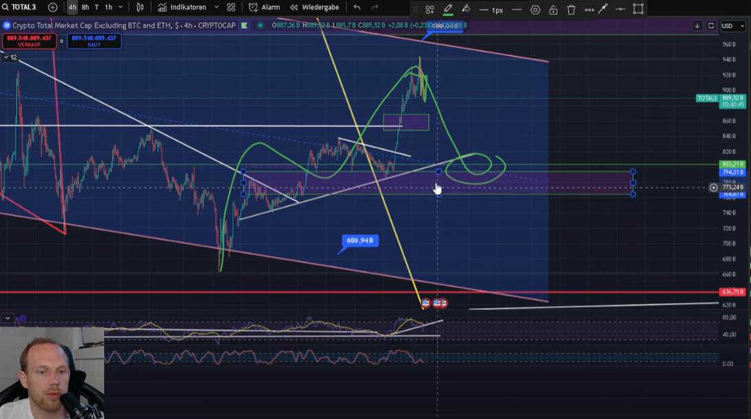Click the down arrow button near USD
The height and width of the screenshot is (419, 751).
click(697, 26)
